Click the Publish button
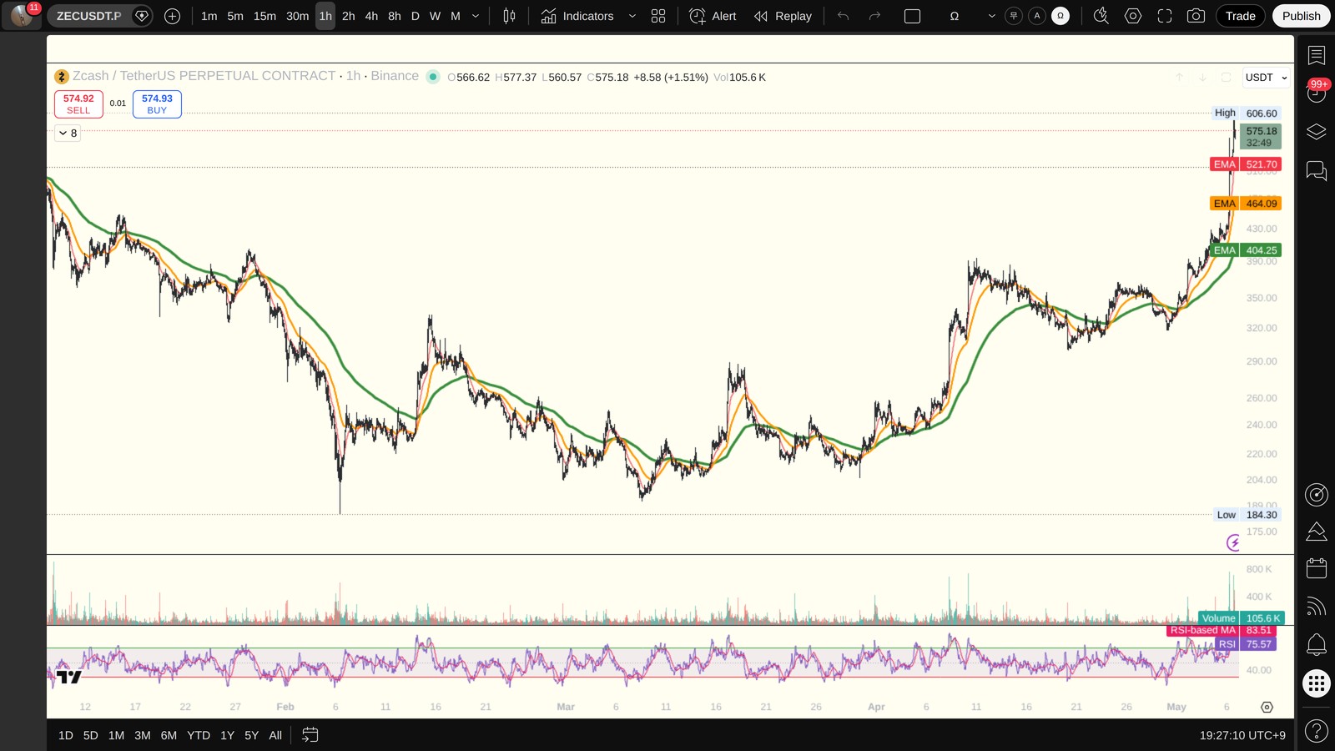 (x=1301, y=16)
